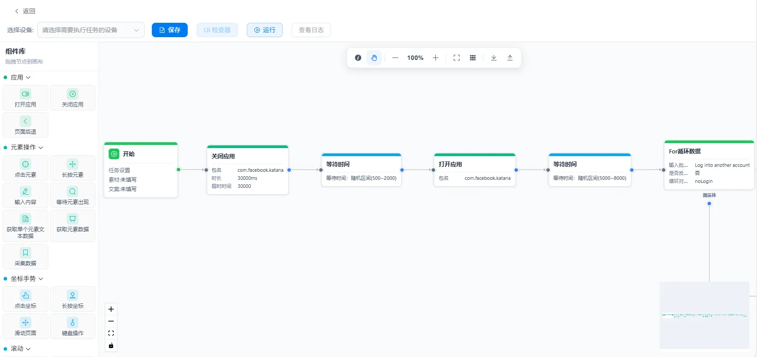
Task: Toggle the canvas lock button
Action: 111,345
